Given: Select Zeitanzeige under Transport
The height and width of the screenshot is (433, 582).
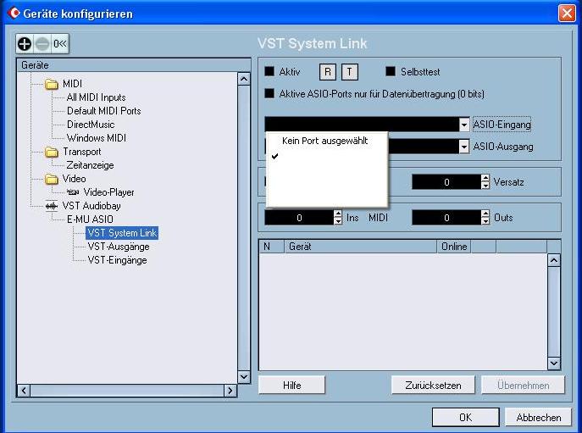Looking at the screenshot, I should tap(90, 165).
